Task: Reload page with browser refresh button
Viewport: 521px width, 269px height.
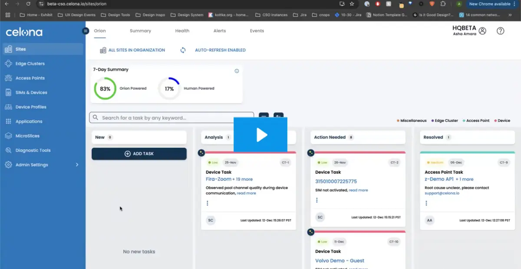Action: click(x=28, y=4)
